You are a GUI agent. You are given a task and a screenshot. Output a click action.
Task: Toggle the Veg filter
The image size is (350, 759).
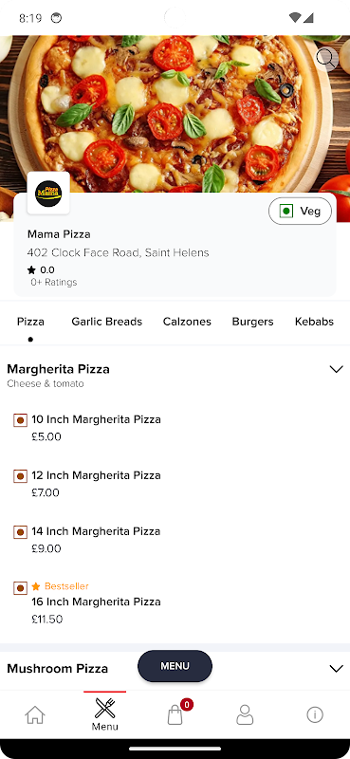300,211
